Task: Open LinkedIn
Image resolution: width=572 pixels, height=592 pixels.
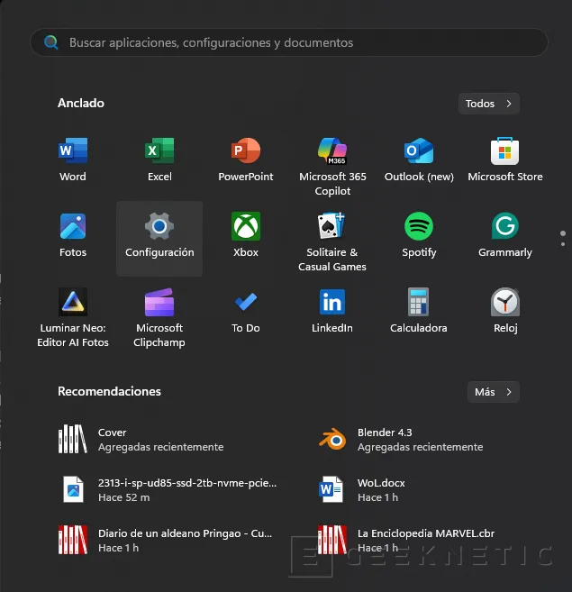Action: pyautogui.click(x=332, y=311)
